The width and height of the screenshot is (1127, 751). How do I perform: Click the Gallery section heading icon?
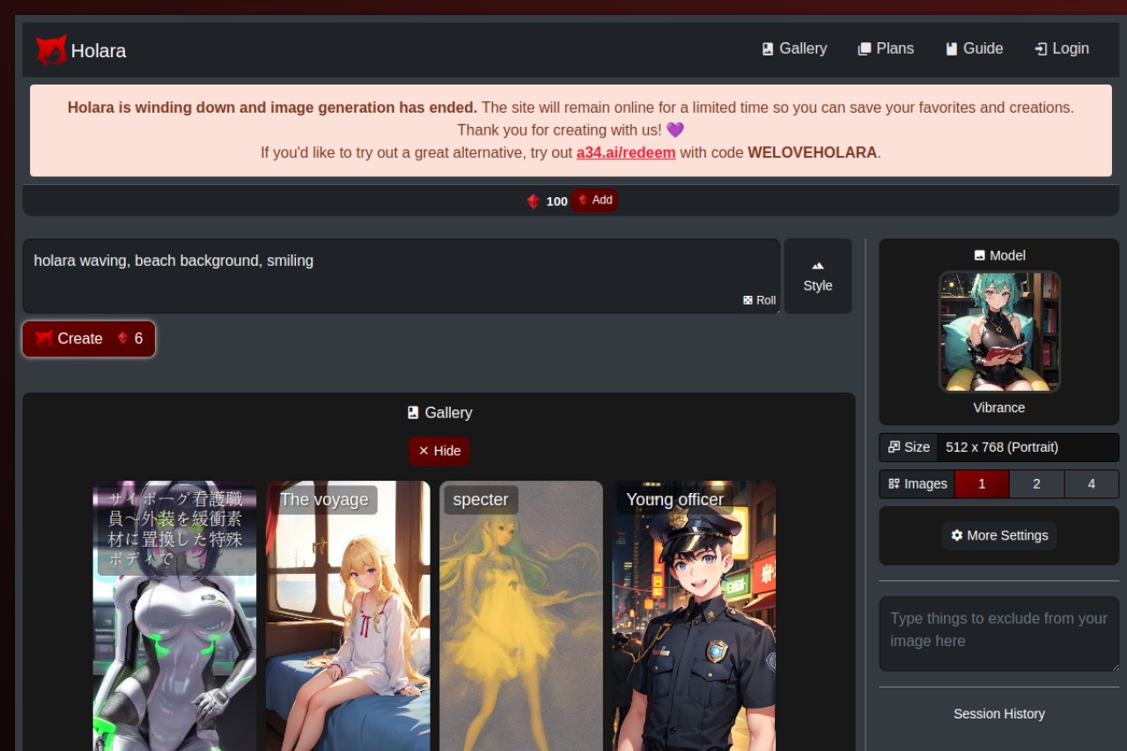pos(413,412)
